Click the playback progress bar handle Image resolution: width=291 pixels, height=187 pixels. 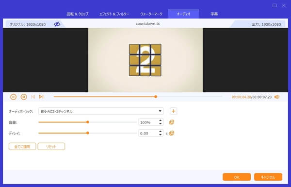click(x=156, y=97)
